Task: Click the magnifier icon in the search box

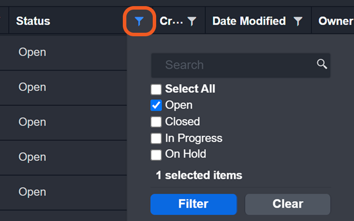Action: [322, 64]
